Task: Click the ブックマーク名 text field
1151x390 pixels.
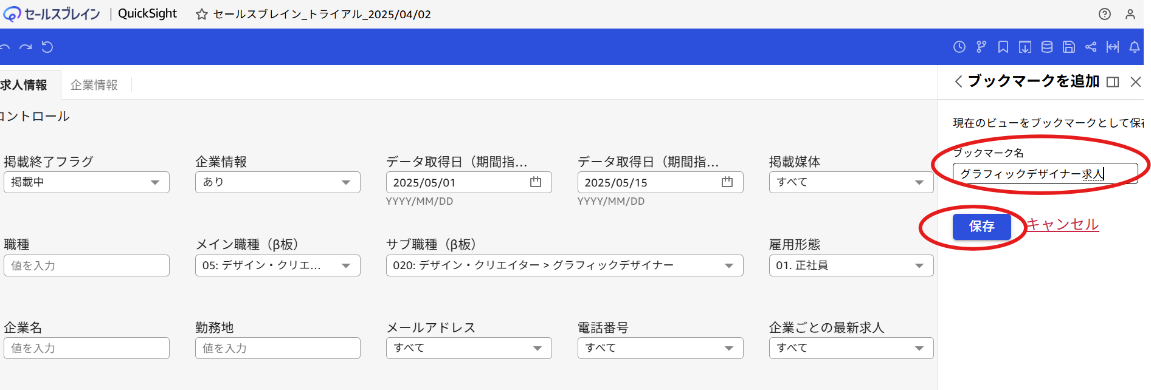Action: pos(1045,174)
